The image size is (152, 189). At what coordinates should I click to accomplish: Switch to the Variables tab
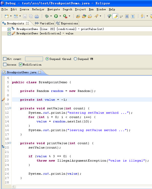click(44, 23)
